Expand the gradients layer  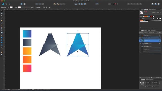140,35
